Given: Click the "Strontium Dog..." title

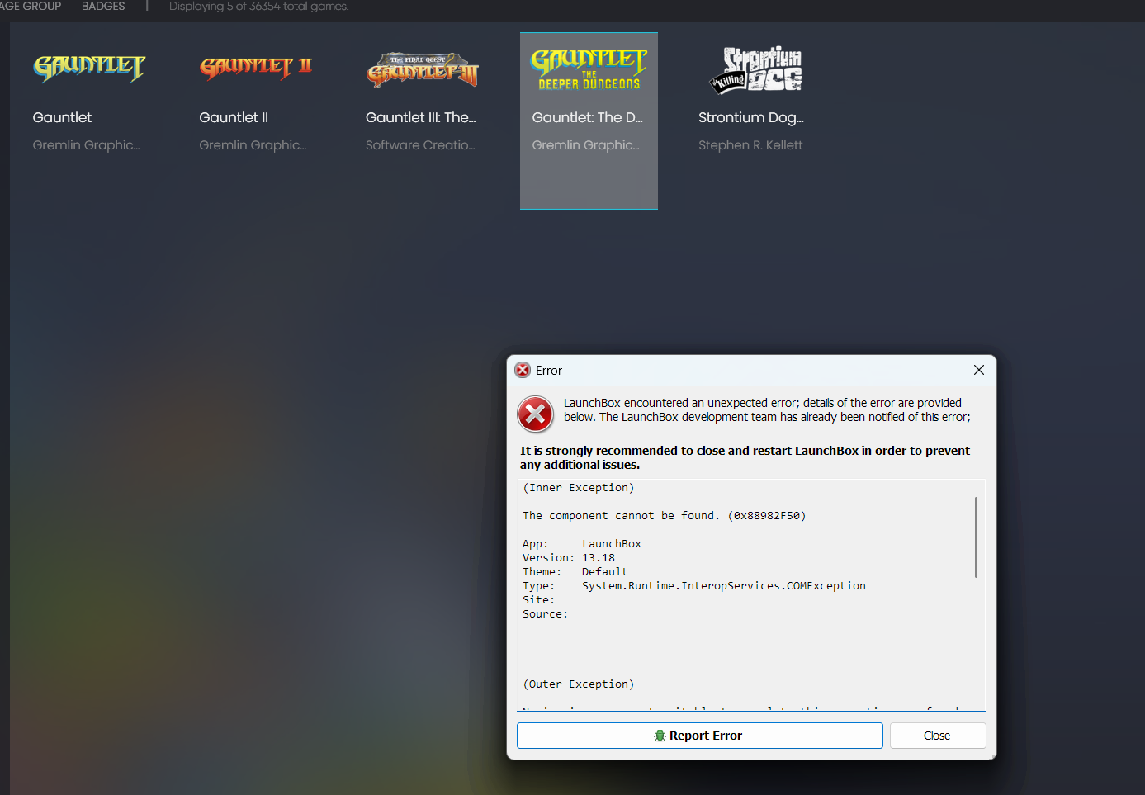Looking at the screenshot, I should click(751, 117).
